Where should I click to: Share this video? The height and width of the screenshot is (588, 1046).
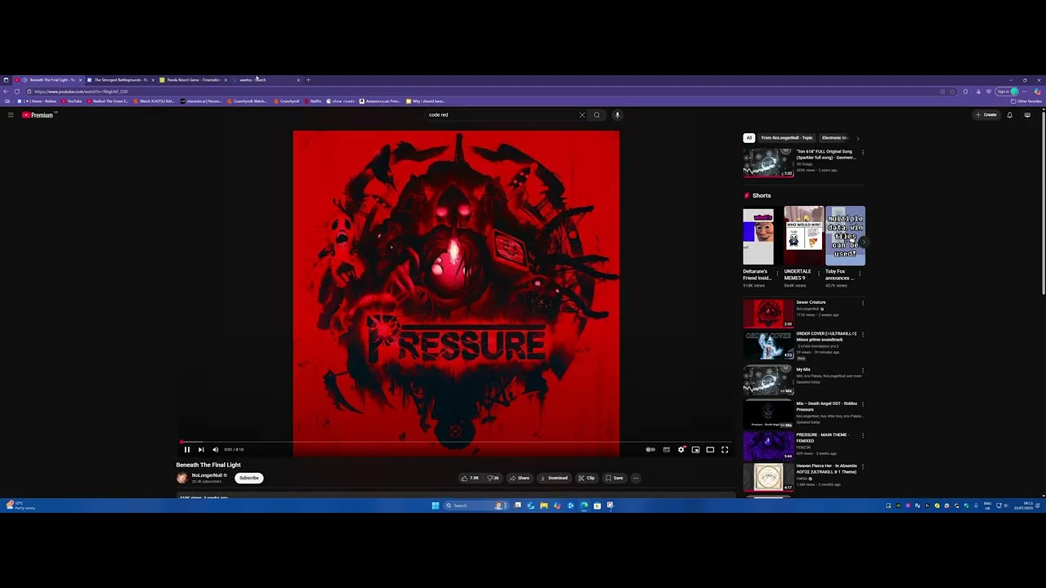(x=520, y=478)
